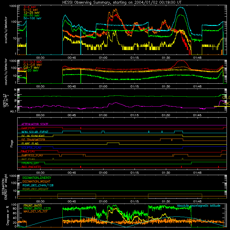Select the NON_SOLAR_EVENT flag label
The width and height of the screenshot is (230, 230).
pos(35,132)
